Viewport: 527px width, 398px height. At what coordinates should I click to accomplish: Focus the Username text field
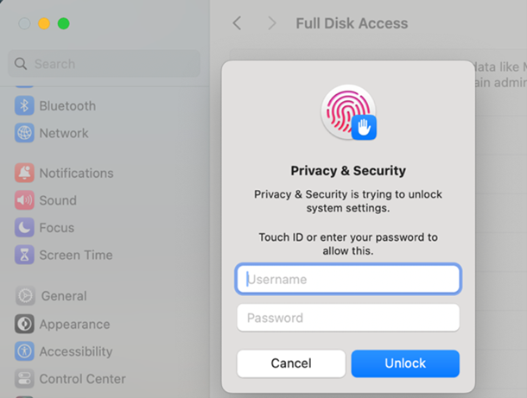348,279
